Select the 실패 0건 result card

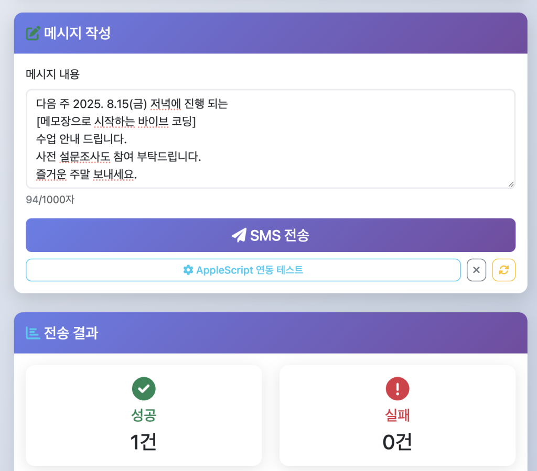398,415
